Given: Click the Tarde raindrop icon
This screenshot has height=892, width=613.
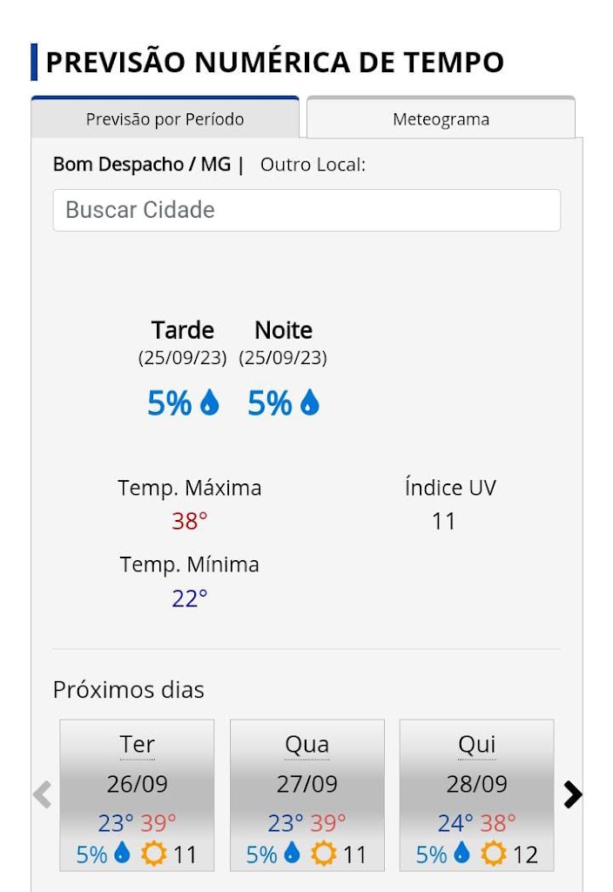Looking at the screenshot, I should [x=210, y=402].
